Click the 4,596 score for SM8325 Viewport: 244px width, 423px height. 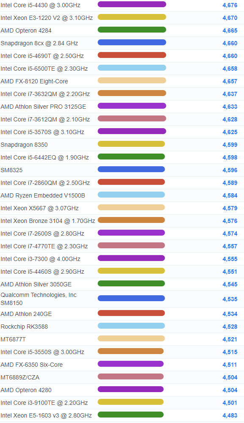230,170
